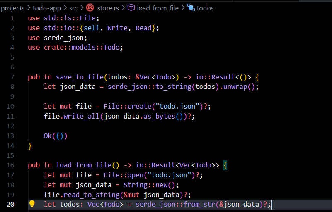Image resolution: width=332 pixels, height=212 pixels.
Task: Click line number 16 in gutter
Action: (x=10, y=165)
